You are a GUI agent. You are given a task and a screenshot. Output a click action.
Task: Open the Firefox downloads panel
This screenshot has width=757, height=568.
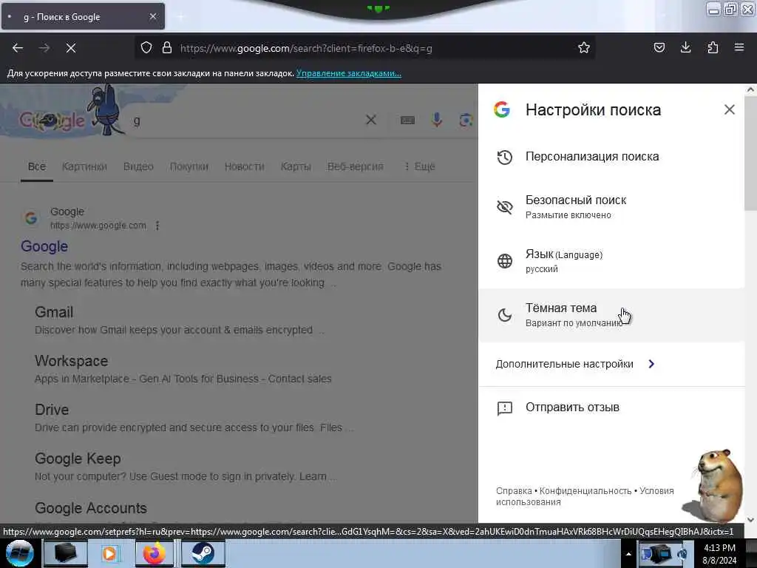point(685,48)
